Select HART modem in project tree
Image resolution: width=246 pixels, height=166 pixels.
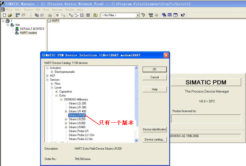(x=28, y=33)
